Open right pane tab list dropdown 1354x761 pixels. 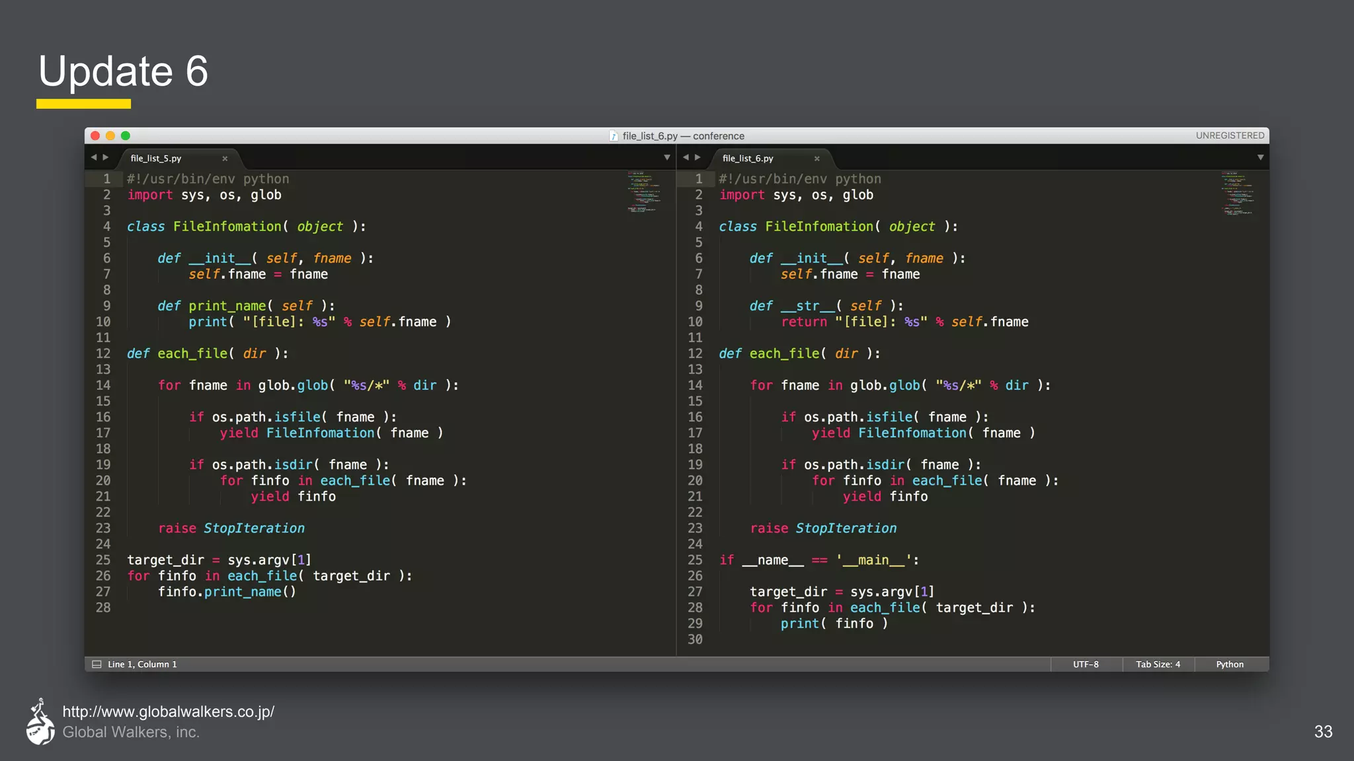(1260, 157)
